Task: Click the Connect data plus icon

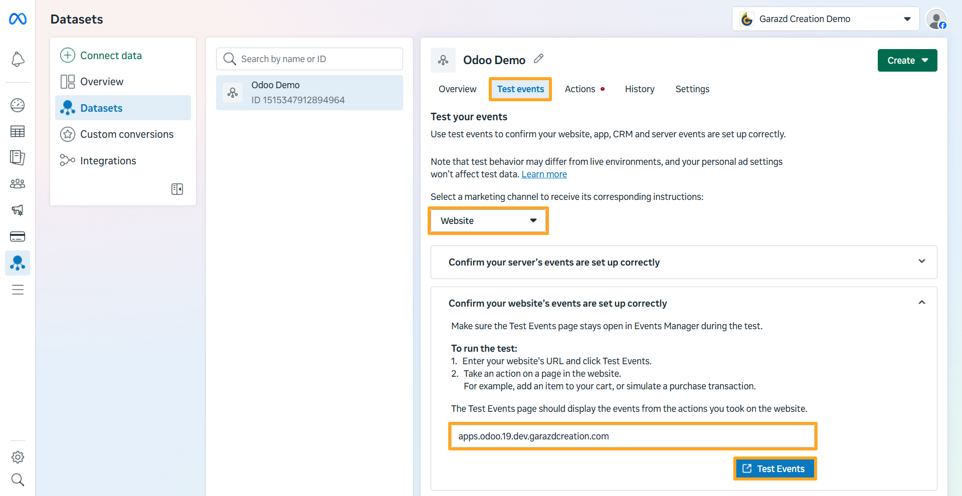Action: coord(68,55)
